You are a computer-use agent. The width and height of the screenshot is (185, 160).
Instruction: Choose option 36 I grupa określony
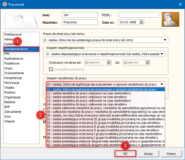[106, 138]
